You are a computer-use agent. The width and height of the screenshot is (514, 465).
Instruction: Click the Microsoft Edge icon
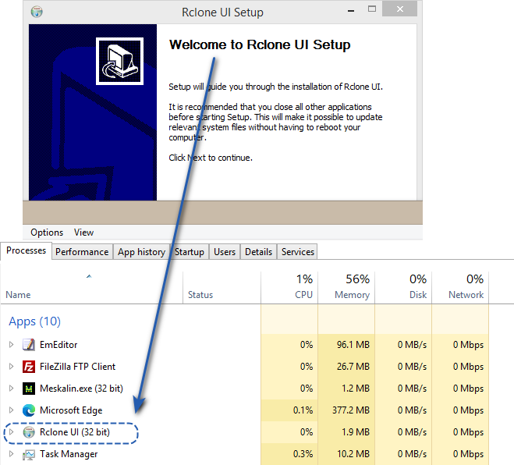click(x=29, y=410)
